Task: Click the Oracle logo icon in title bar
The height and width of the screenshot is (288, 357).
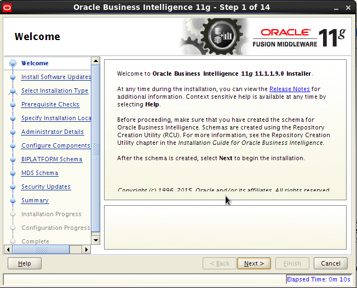Action: pos(7,8)
